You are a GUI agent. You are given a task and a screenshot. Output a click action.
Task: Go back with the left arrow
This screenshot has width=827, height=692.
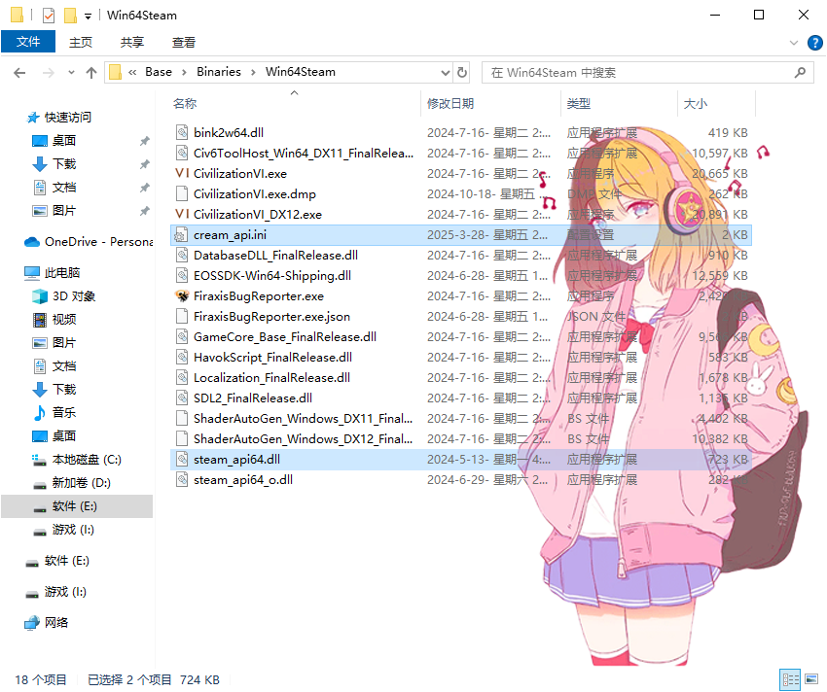[19, 73]
